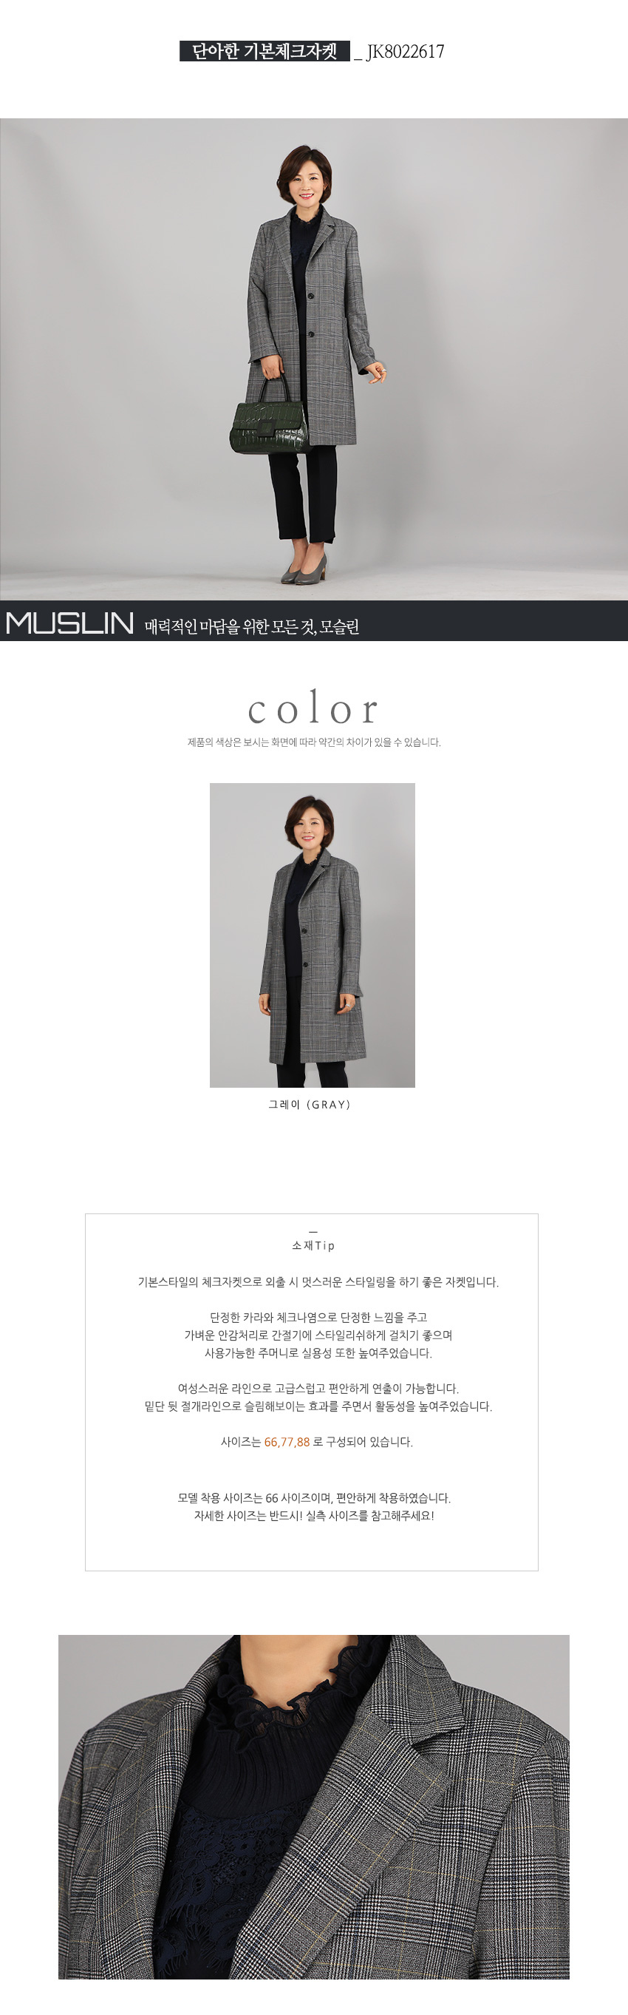
Task: Select the gray jacket color thumbnail
Action: [x=313, y=935]
